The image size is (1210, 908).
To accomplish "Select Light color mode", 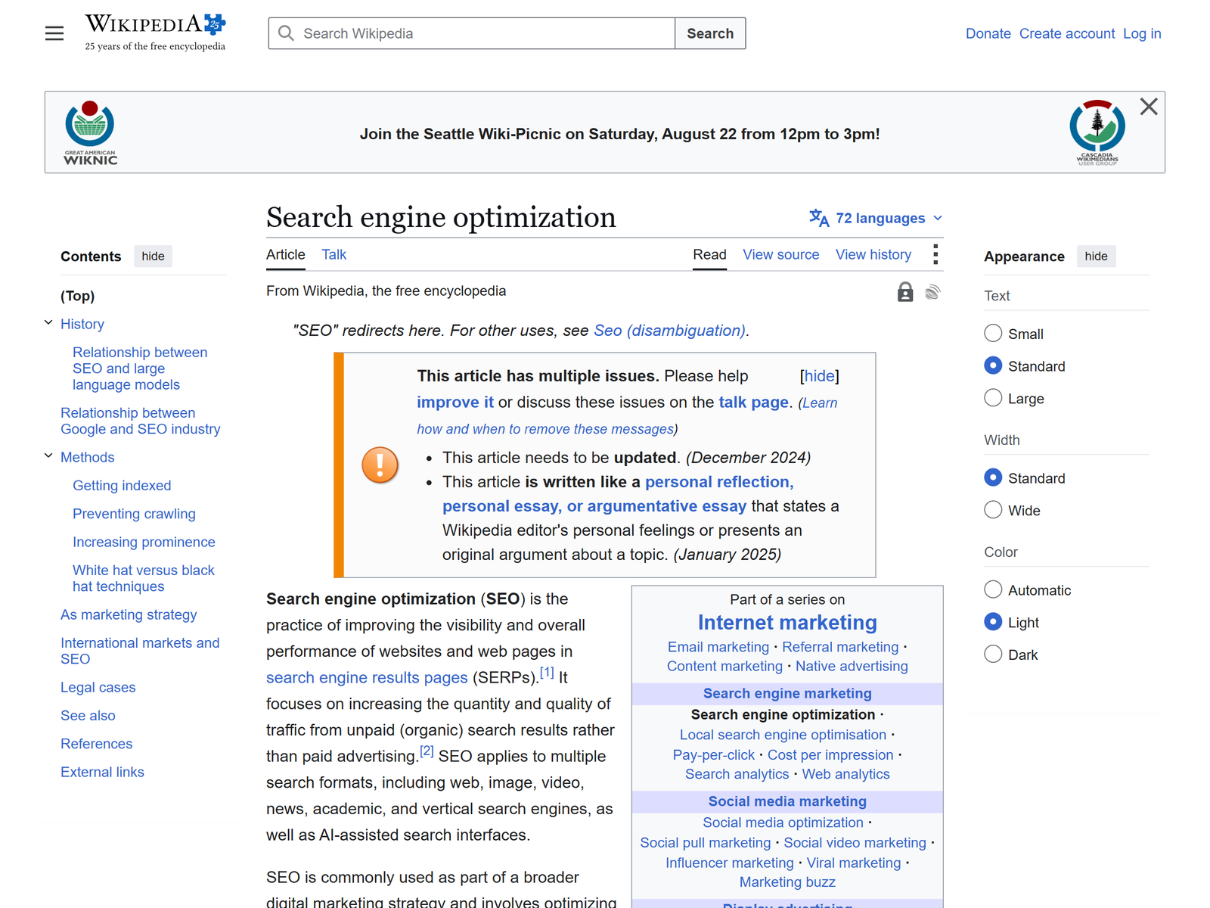I will pos(993,622).
